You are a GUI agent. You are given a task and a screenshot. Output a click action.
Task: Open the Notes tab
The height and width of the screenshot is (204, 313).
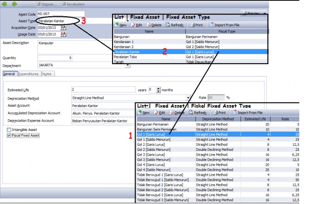click(x=47, y=74)
